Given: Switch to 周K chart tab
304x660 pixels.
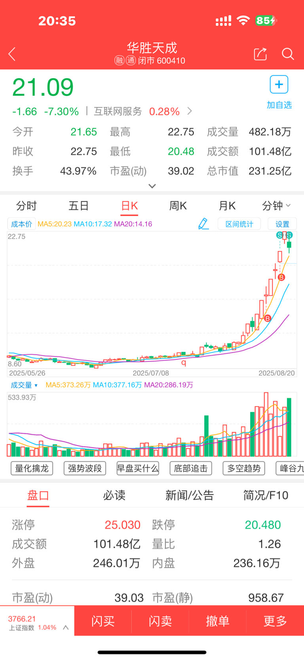Looking at the screenshot, I should click(178, 206).
